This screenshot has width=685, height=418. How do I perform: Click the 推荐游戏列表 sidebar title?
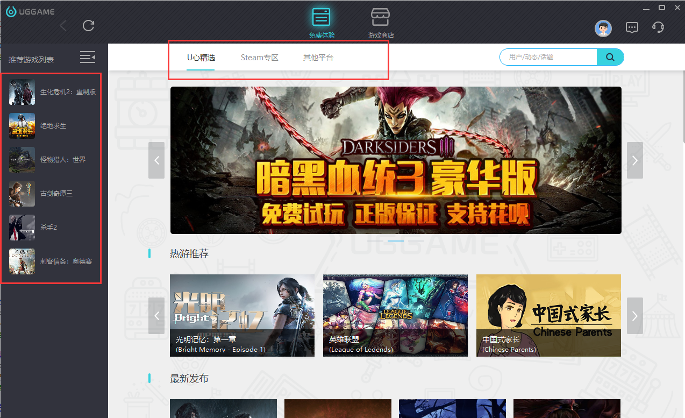click(x=31, y=60)
